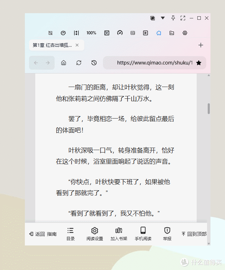Click 返回 with the exit icon

37,234
